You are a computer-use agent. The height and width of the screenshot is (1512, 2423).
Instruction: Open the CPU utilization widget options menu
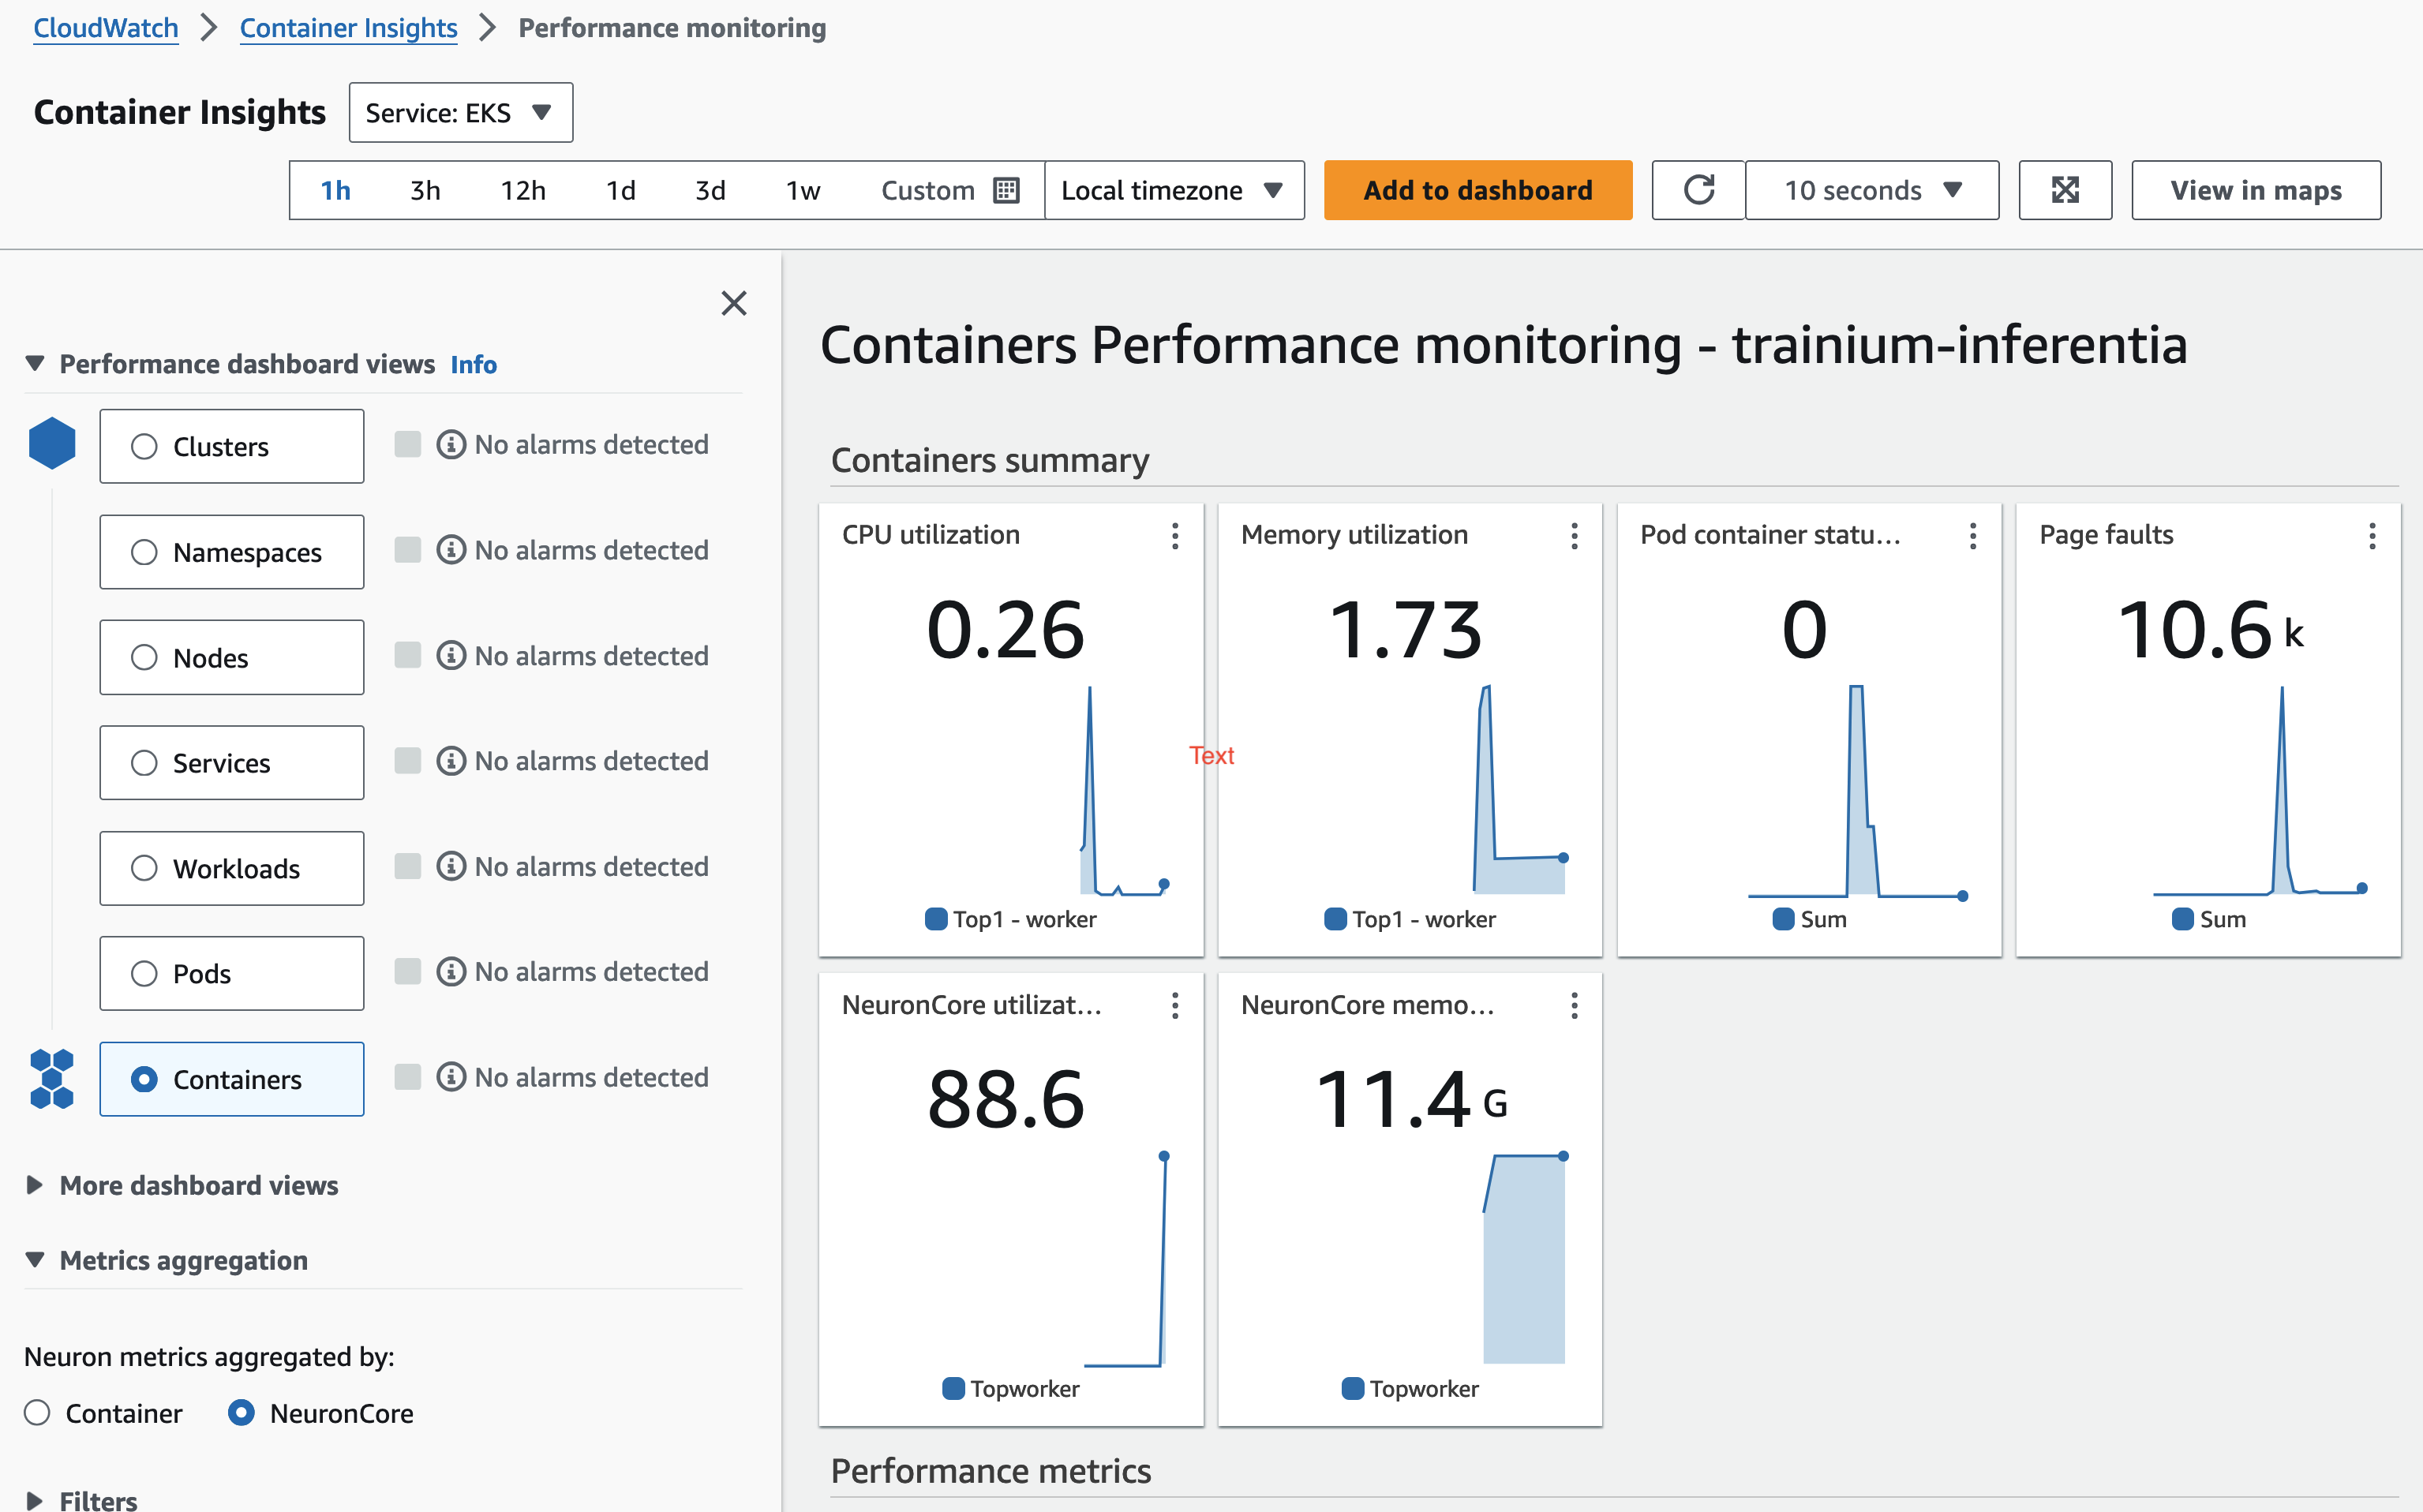click(x=1175, y=537)
